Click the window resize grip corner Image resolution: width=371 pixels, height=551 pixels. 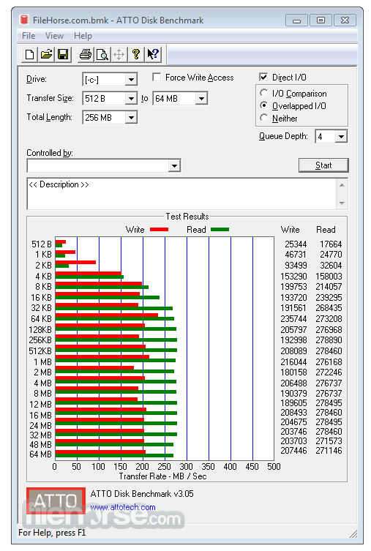pyautogui.click(x=353, y=533)
